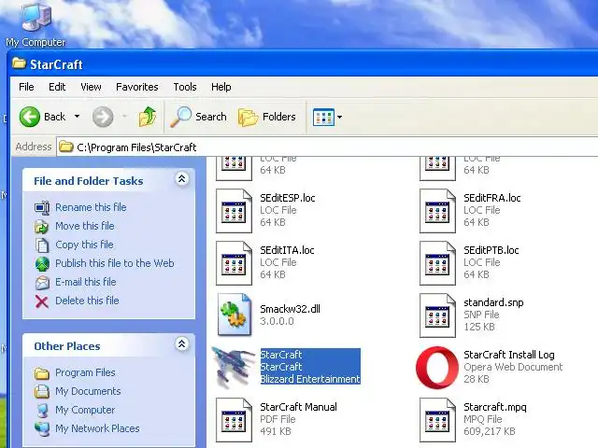Select the StarCraft executable spaceship icon

pyautogui.click(x=234, y=367)
